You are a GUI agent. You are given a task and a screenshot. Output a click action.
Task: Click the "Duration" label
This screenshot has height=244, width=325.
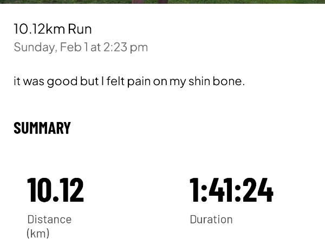coord(211,219)
